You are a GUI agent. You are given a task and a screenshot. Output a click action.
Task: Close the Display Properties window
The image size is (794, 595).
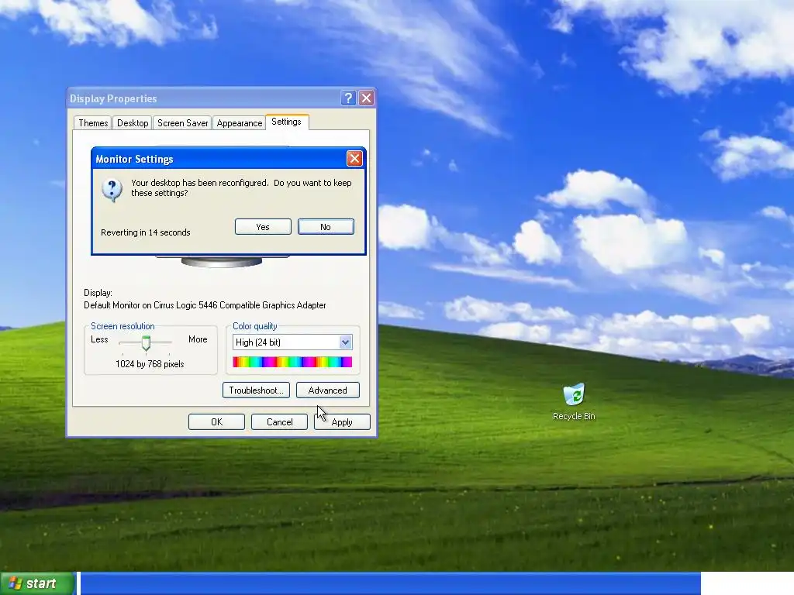point(367,98)
